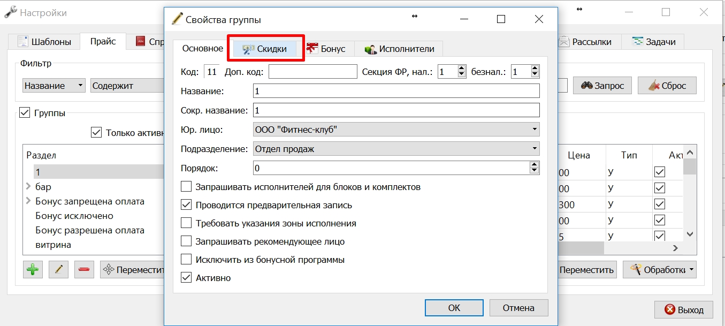This screenshot has width=725, height=326.
Task: Click the Код field with value 11
Action: pos(212,72)
